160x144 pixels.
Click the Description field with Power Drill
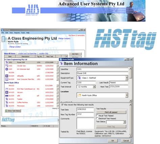[x=102, y=73]
